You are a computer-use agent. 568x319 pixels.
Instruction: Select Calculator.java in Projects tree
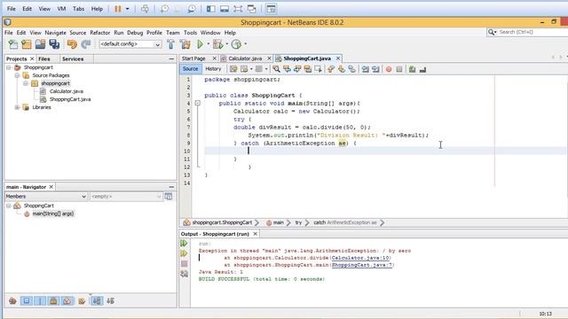(67, 91)
